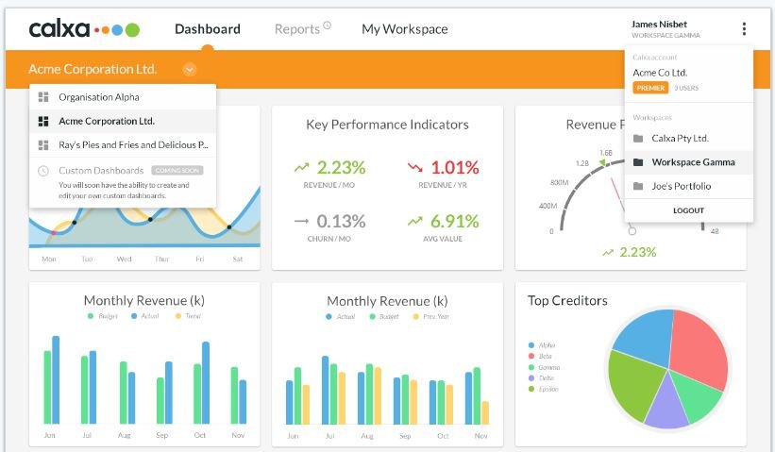The image size is (775, 452).
Task: Click Ray's Pies and Fries dashboard icon
Action: (x=43, y=144)
